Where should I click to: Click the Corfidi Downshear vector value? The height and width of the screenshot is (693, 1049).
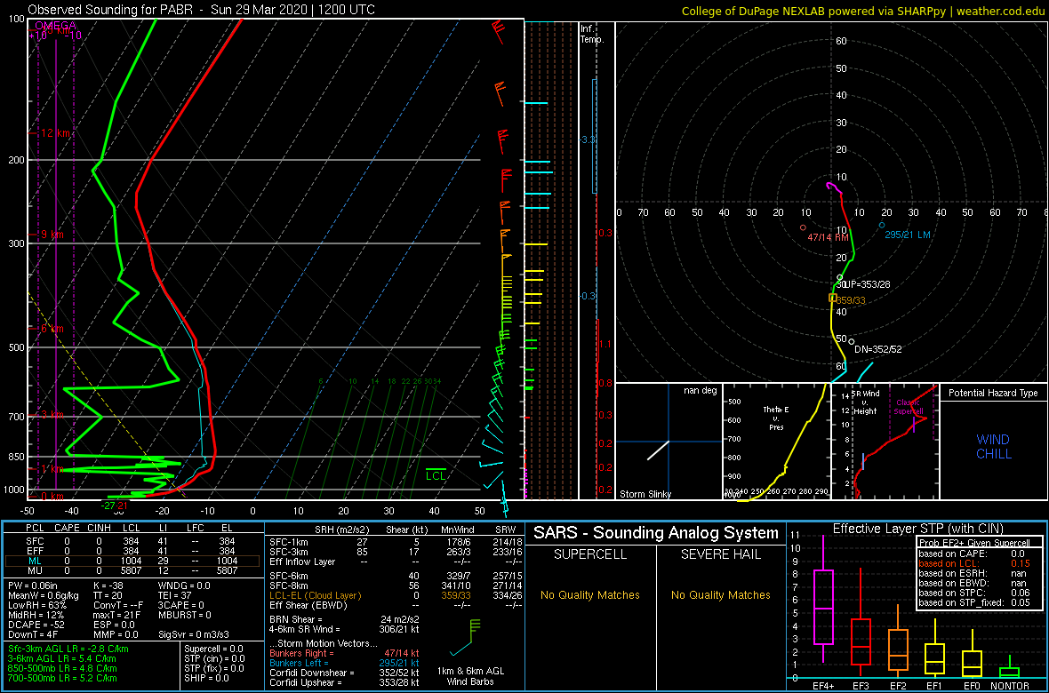tap(345, 673)
